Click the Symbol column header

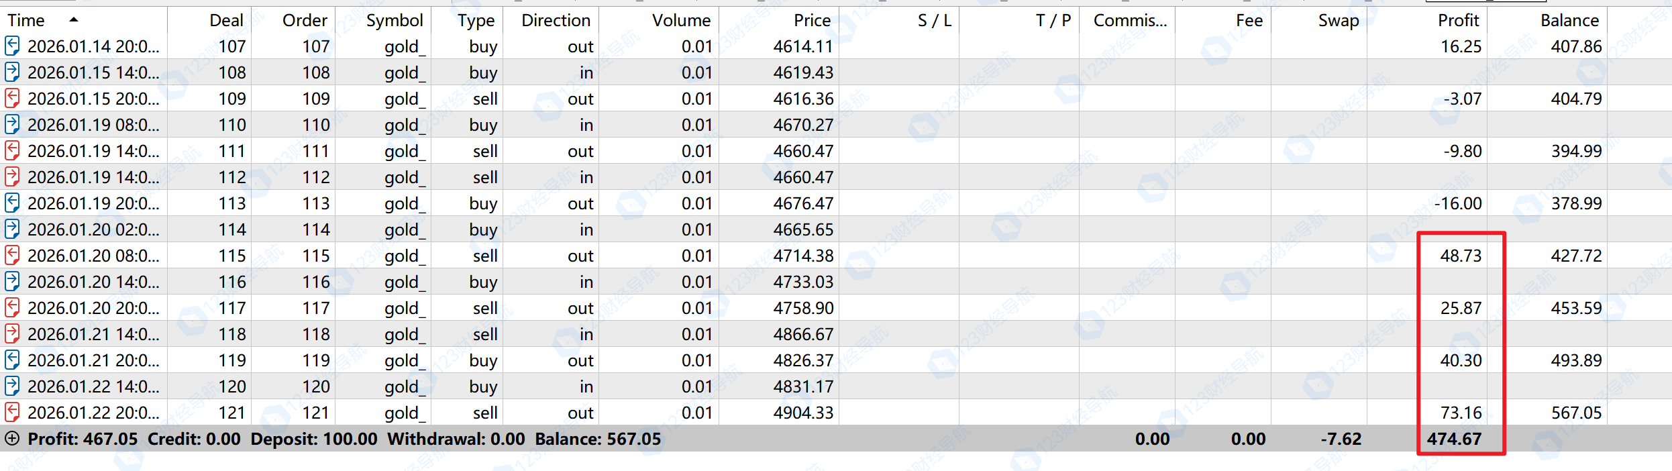pyautogui.click(x=395, y=20)
